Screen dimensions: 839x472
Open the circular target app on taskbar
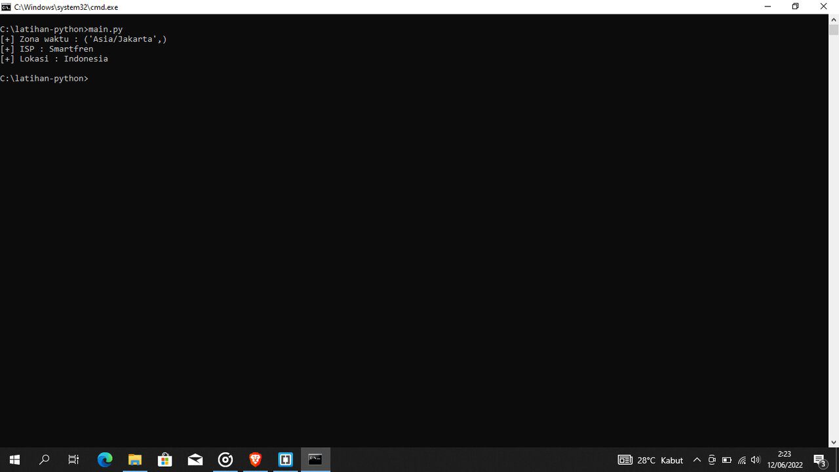pyautogui.click(x=225, y=460)
